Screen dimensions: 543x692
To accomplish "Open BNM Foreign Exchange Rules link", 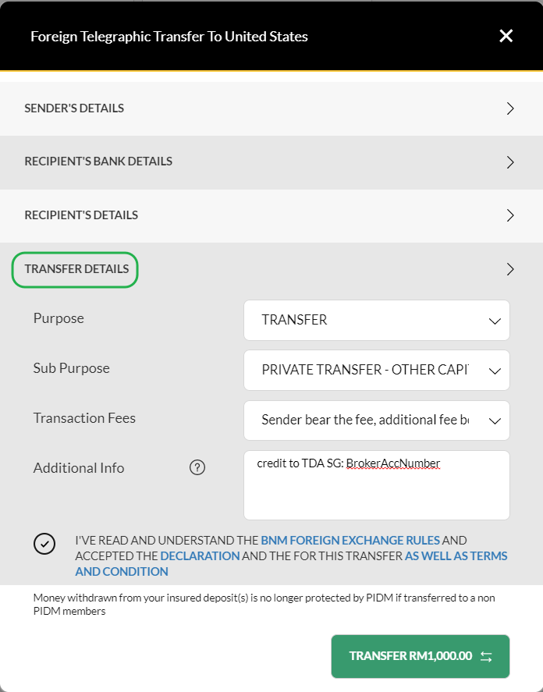I will (x=350, y=540).
